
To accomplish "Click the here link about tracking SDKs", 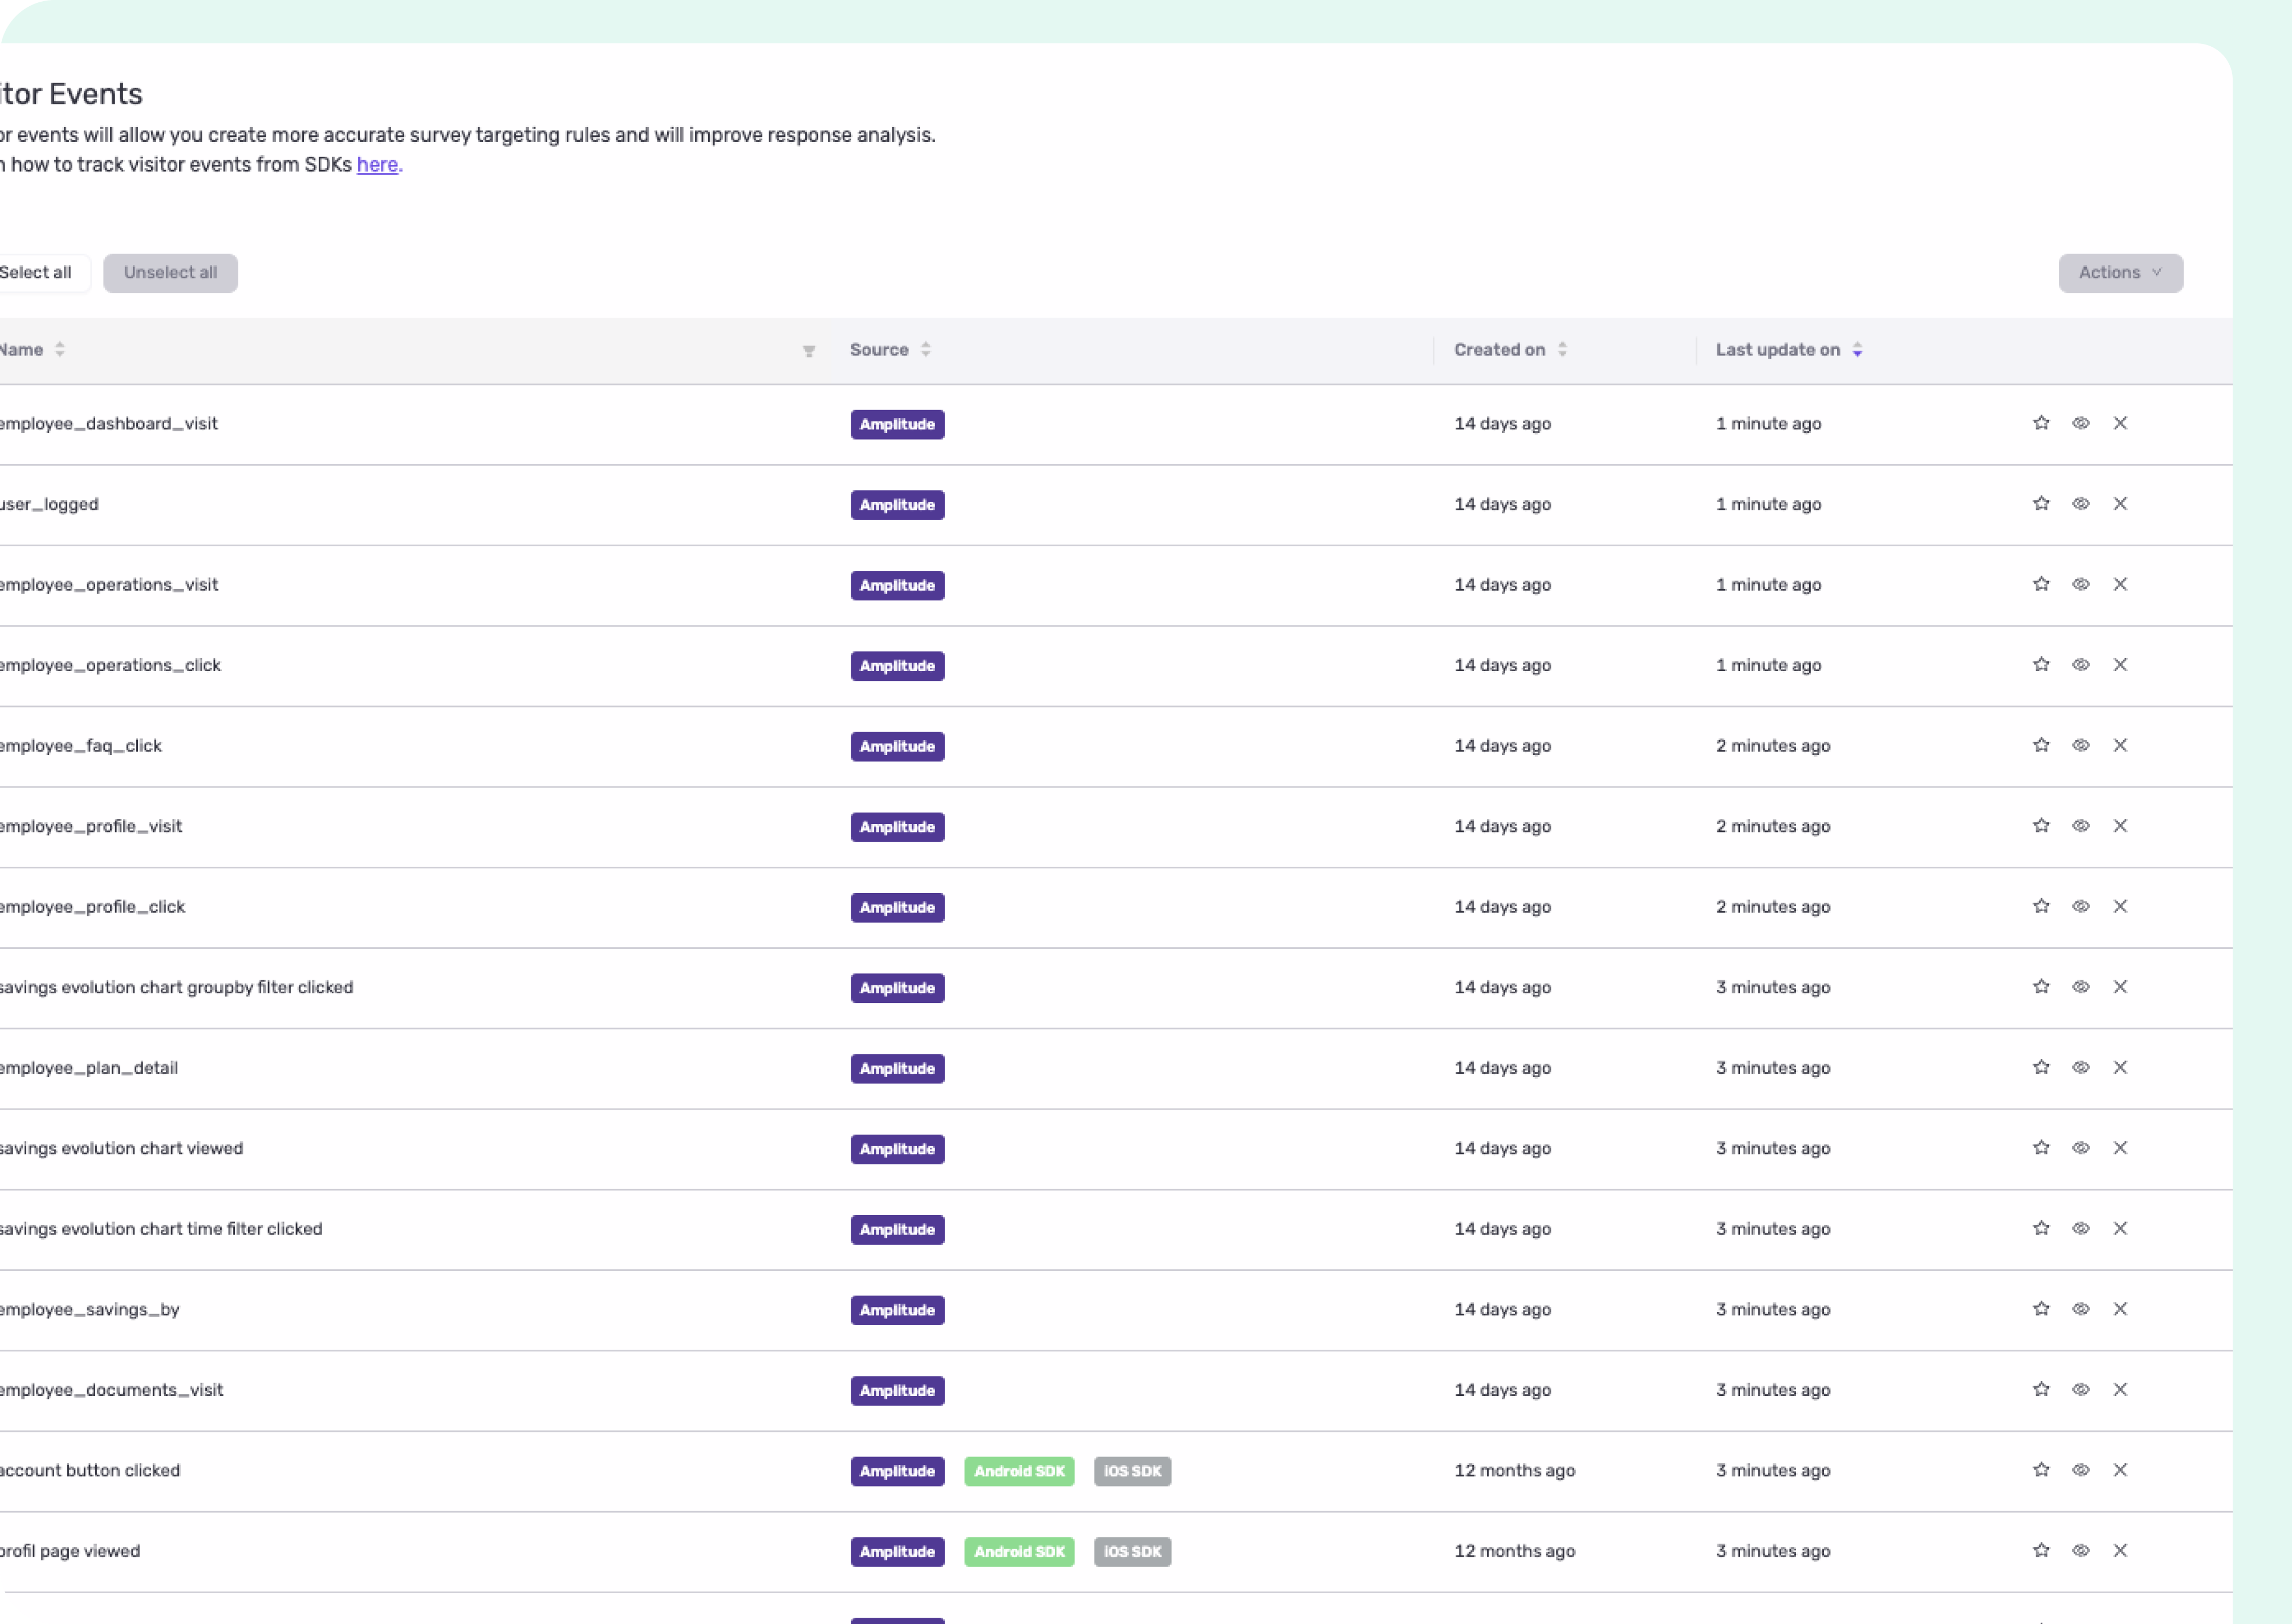I will (377, 165).
